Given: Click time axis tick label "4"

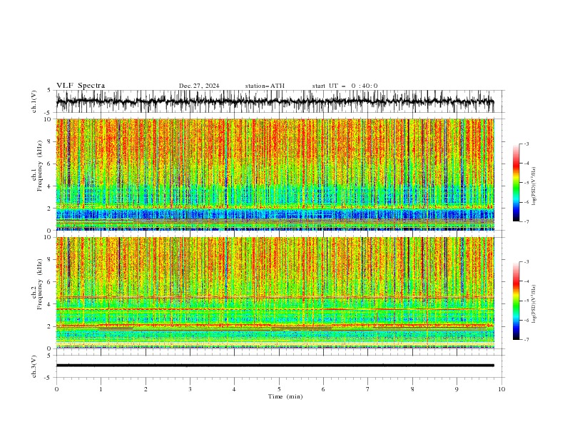Looking at the screenshot, I should (234, 389).
